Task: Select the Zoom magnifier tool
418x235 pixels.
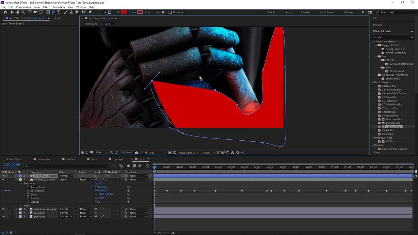Action: pyautogui.click(x=23, y=12)
